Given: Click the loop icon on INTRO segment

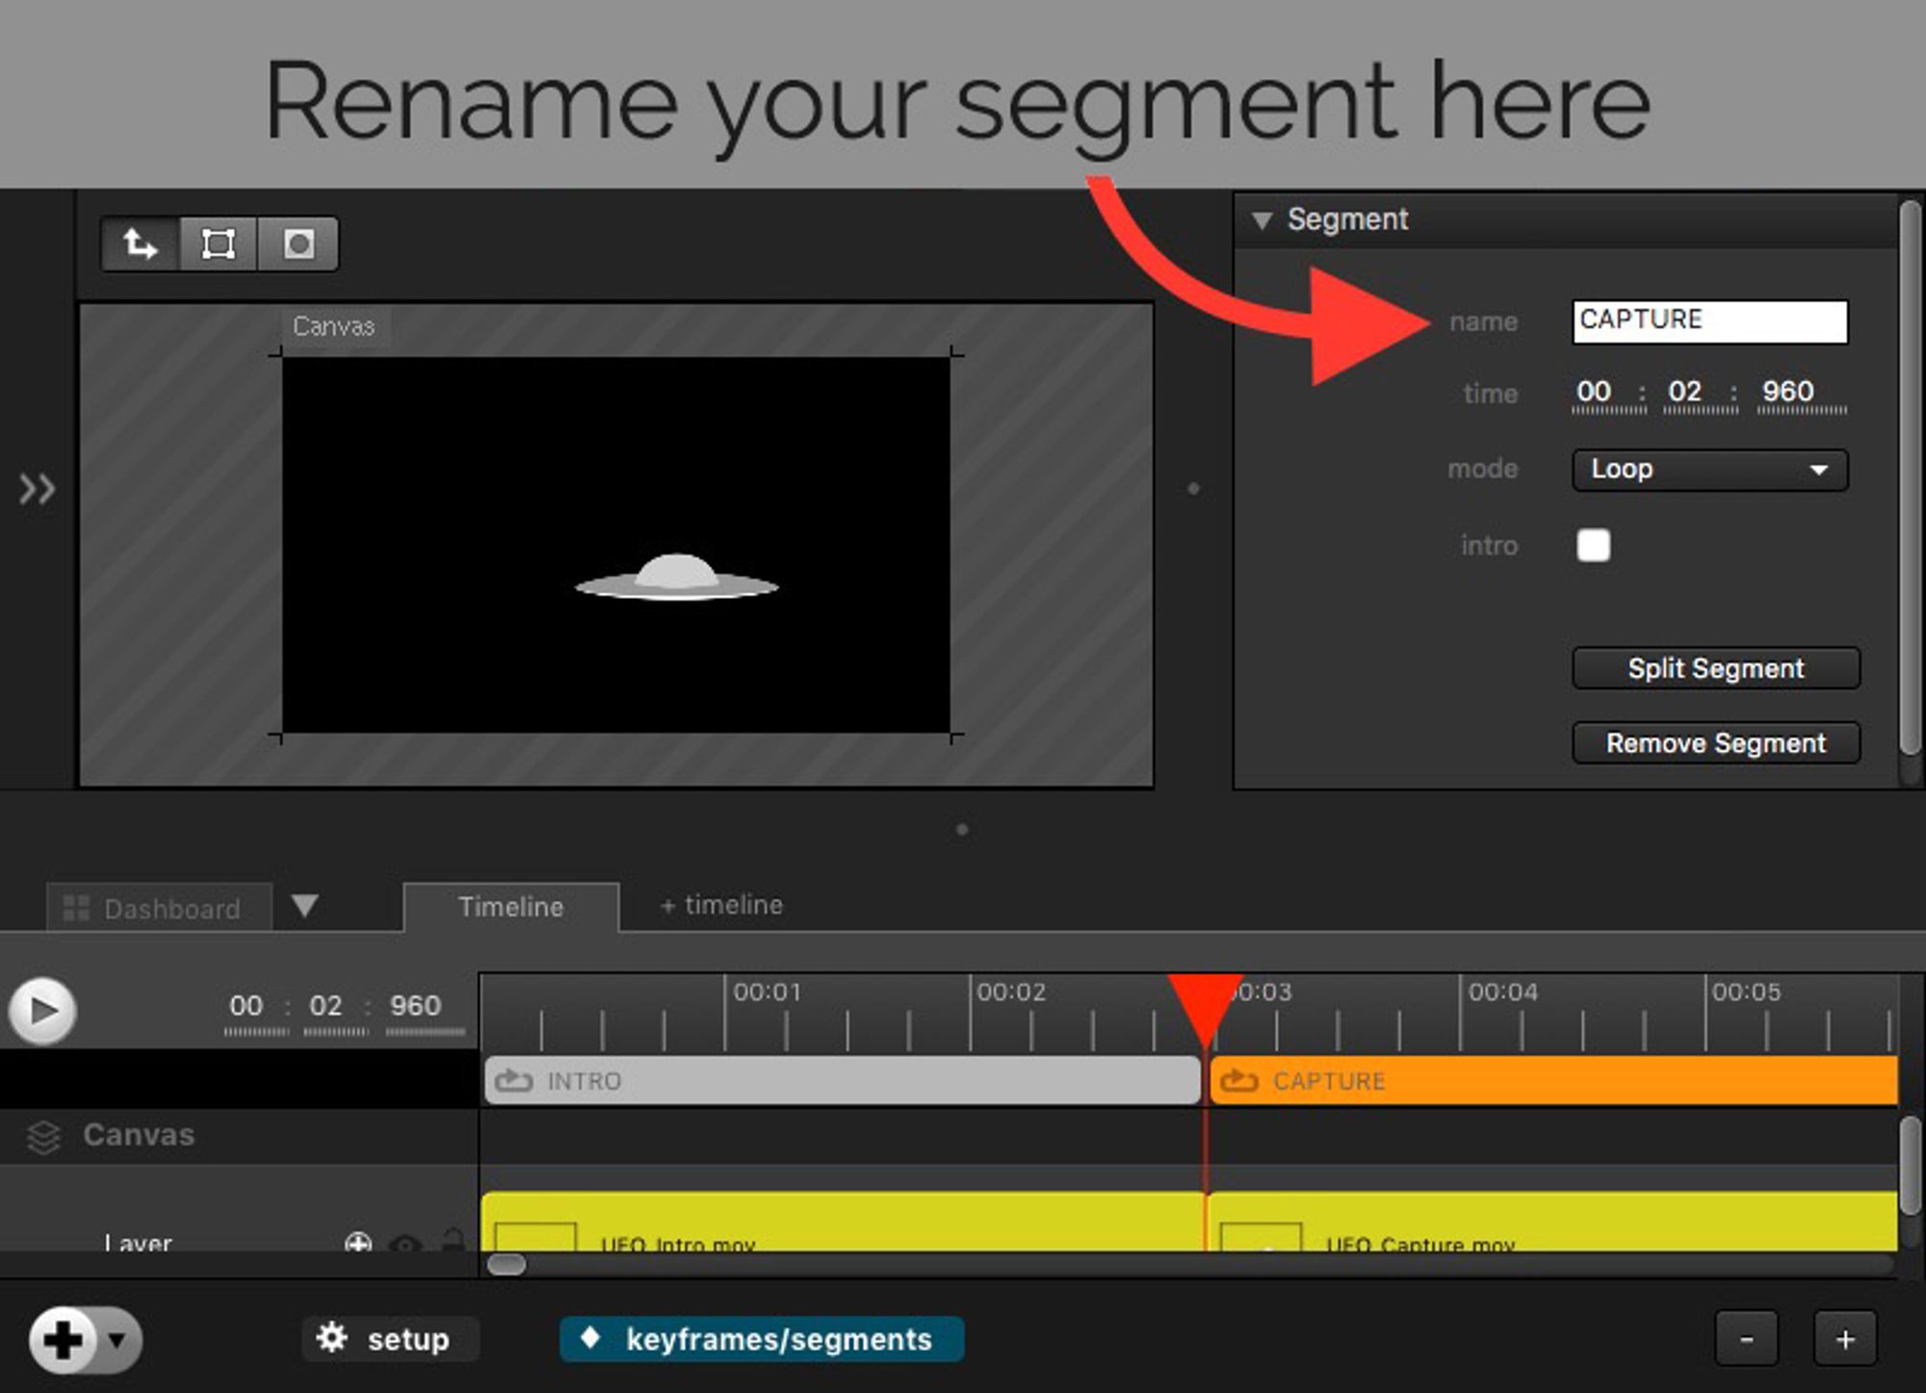Looking at the screenshot, I should pos(513,1081).
